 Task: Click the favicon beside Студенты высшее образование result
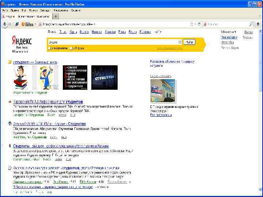10,146
